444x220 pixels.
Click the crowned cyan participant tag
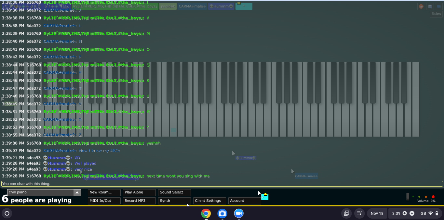244,6
